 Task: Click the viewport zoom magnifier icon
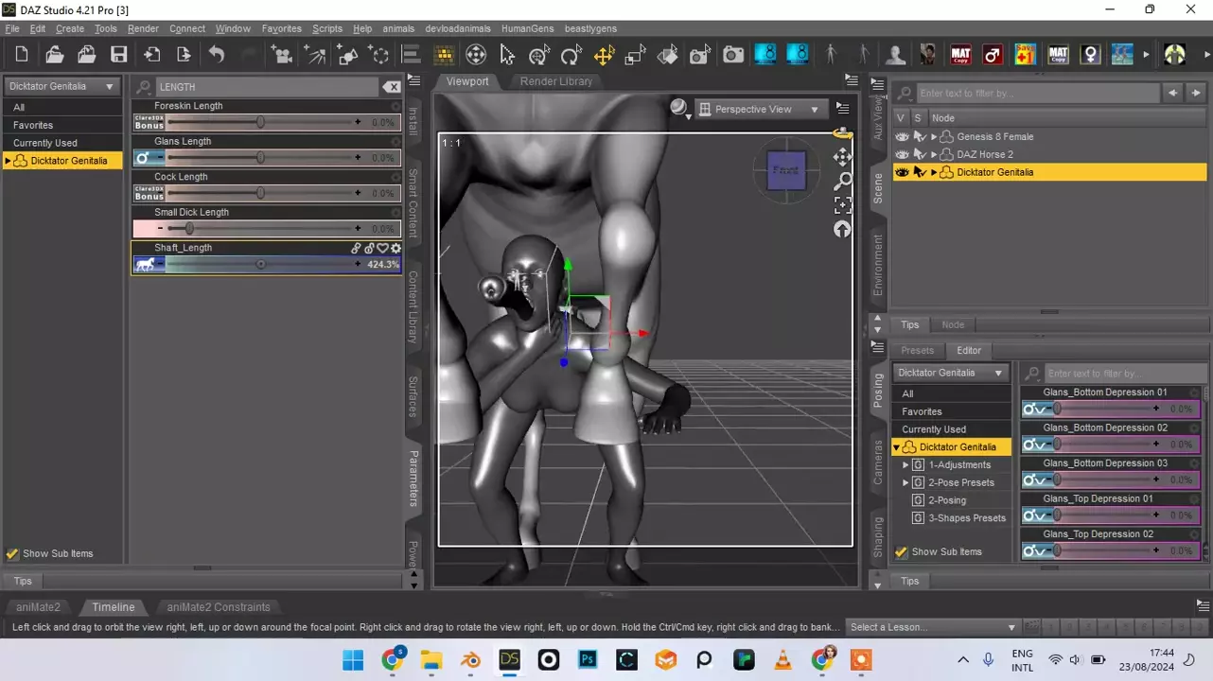[842, 181]
